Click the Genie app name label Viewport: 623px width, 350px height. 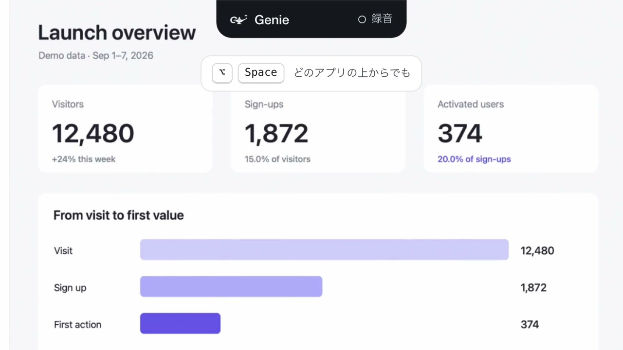click(272, 20)
